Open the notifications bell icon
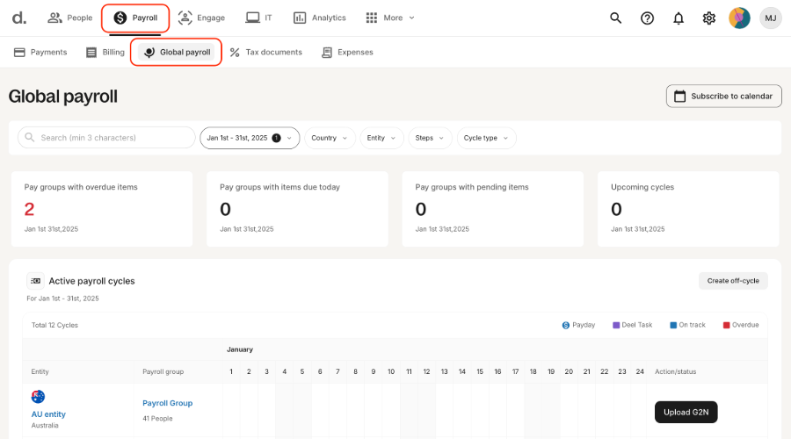 (679, 18)
